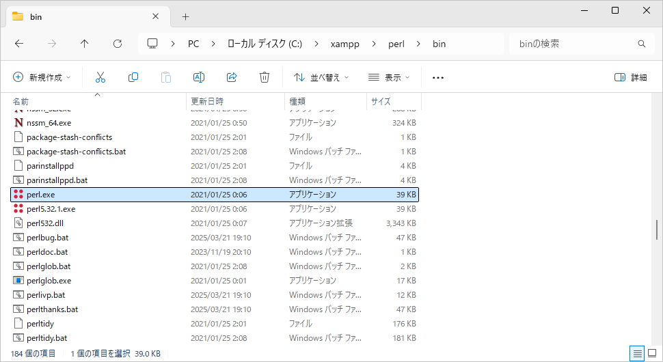Click the Paste clipboard icon
The image size is (663, 362).
166,77
